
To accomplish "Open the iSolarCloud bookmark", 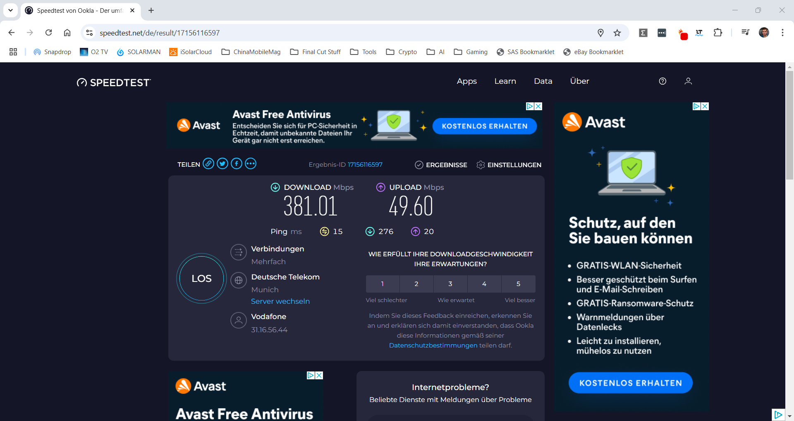I will pos(191,52).
